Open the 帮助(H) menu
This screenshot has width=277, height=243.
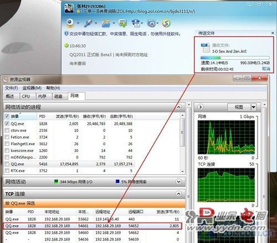click(53, 88)
